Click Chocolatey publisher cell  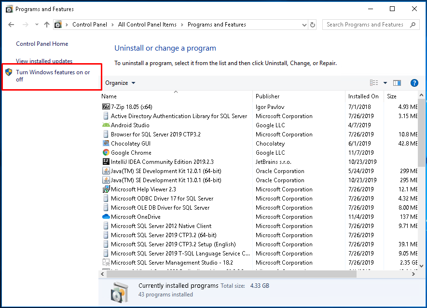(x=270, y=143)
